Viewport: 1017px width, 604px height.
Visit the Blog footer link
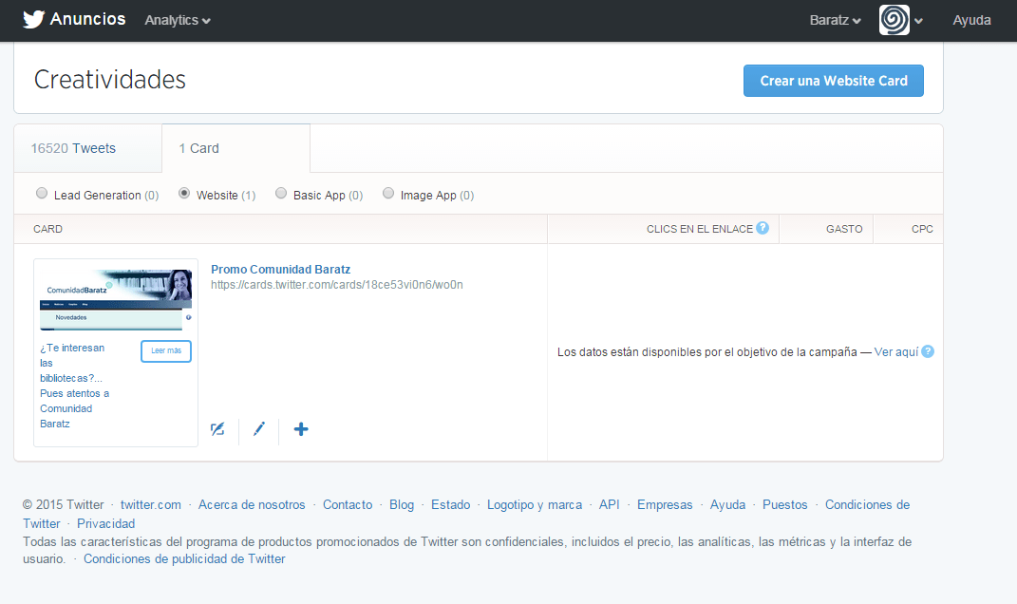click(402, 504)
